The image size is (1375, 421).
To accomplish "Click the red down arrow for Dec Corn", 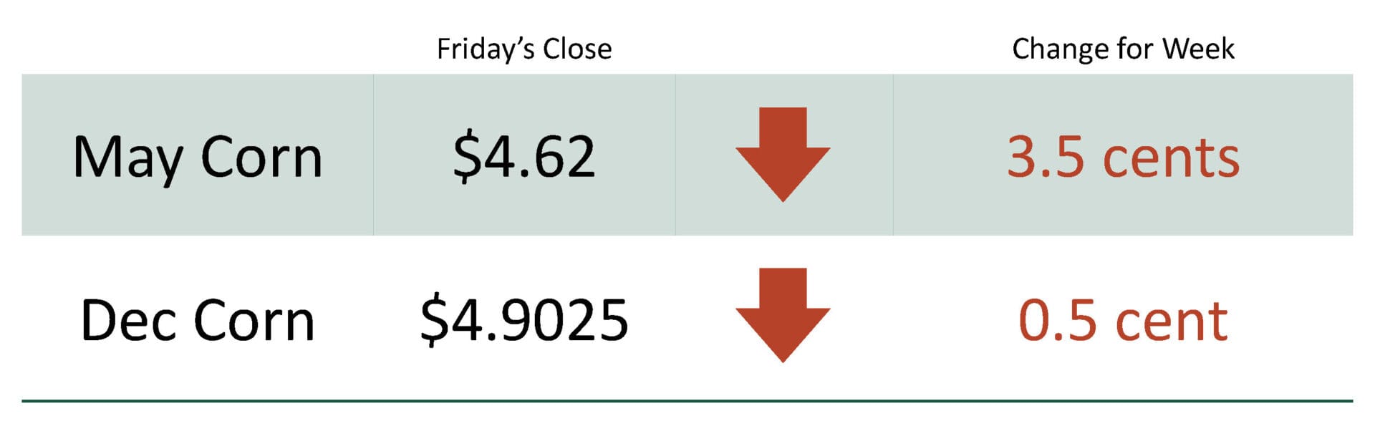I will tap(783, 314).
